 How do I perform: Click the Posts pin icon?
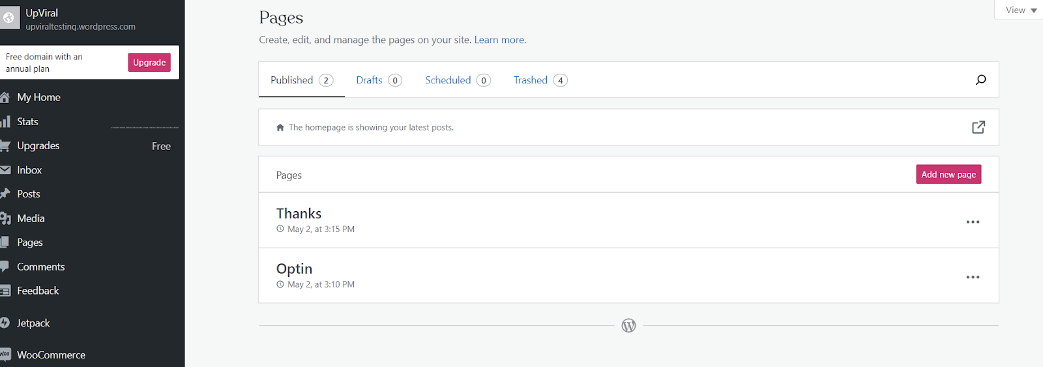(5, 194)
